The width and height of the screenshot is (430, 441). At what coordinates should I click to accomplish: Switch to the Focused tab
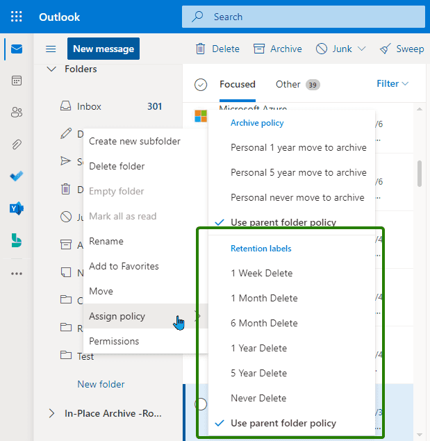tap(238, 84)
